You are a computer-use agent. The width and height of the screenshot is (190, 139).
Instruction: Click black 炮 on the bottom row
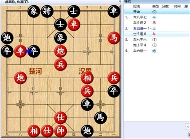tap(87, 131)
